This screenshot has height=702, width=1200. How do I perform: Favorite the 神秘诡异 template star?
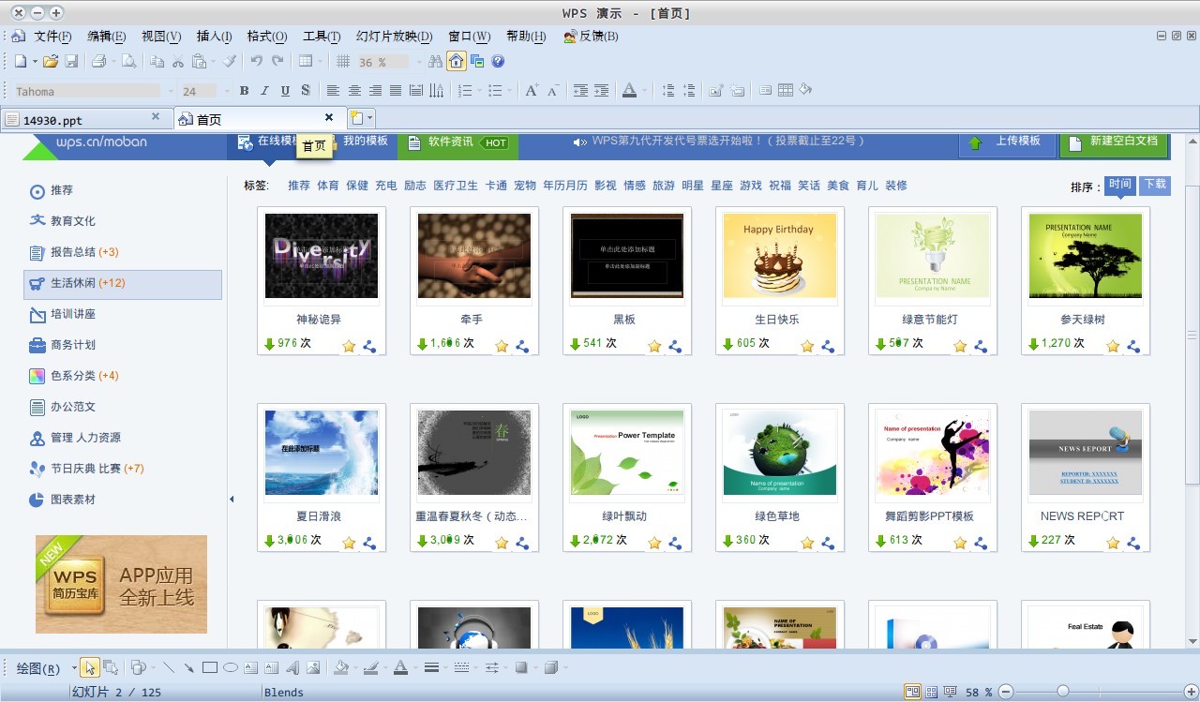click(x=349, y=346)
